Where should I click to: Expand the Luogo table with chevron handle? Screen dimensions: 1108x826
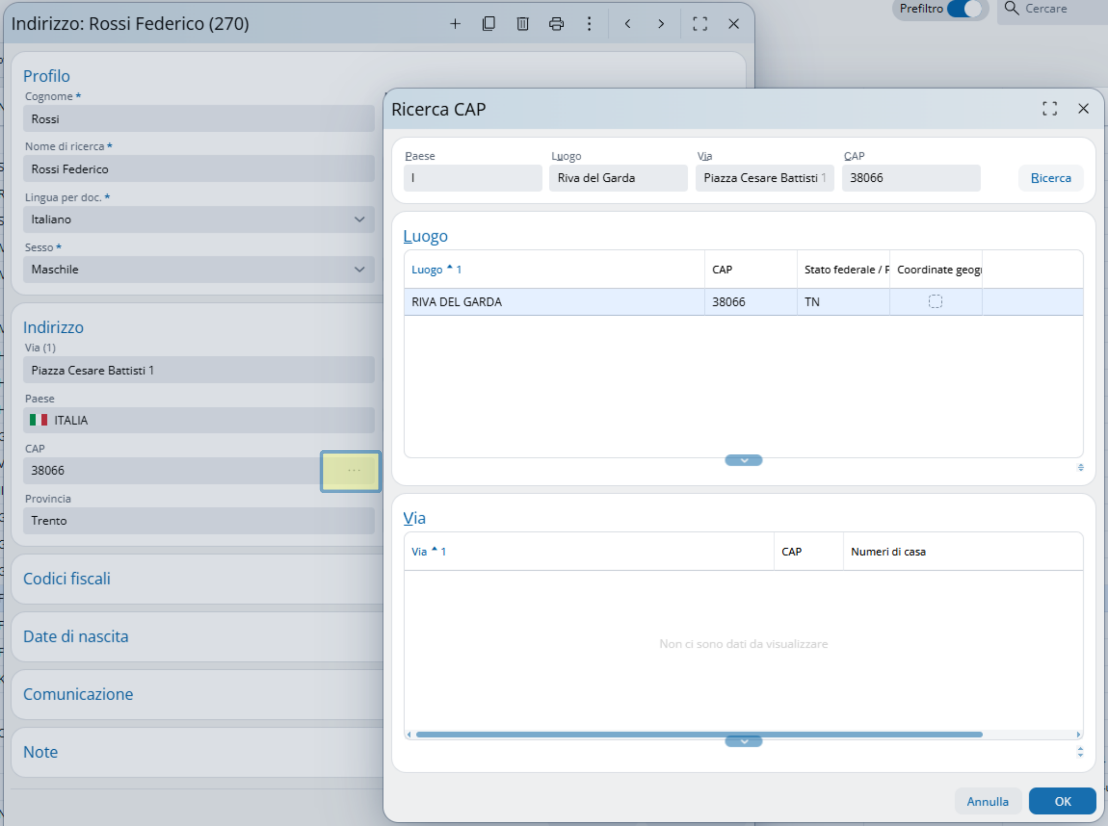coord(743,460)
